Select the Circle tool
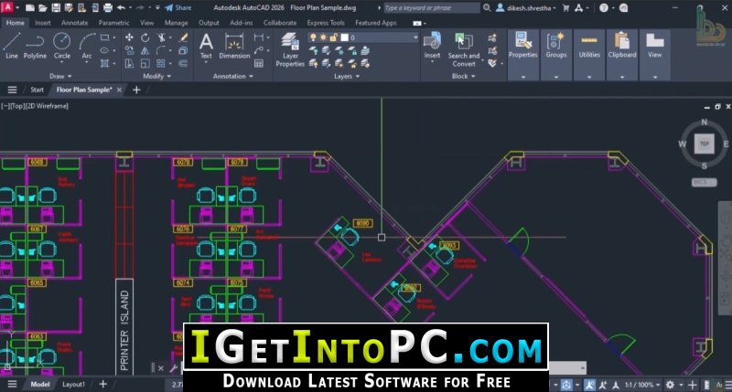 (x=61, y=46)
